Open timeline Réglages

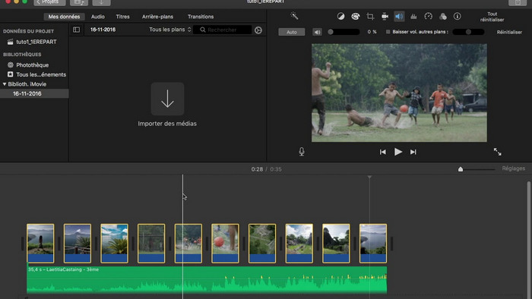(x=513, y=168)
